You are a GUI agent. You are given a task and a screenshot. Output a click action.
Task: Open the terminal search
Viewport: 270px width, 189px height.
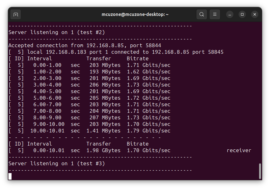pyautogui.click(x=201, y=14)
